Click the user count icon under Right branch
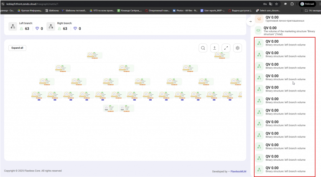This screenshot has width=321, height=177. coord(59,29)
